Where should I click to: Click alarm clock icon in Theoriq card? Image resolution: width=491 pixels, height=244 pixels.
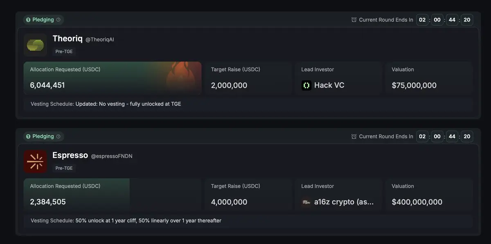click(x=354, y=20)
